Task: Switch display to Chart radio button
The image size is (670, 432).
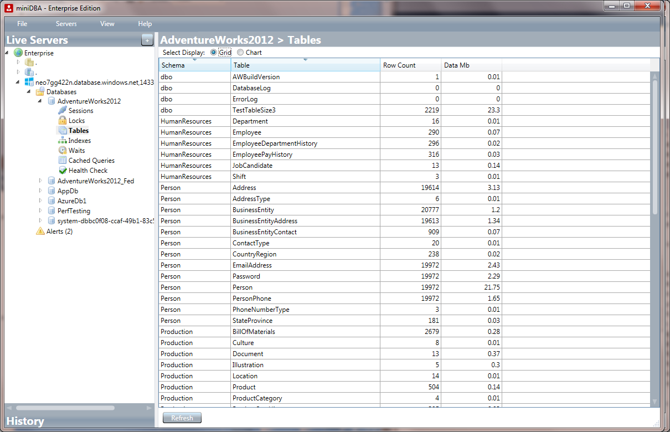Action: point(239,53)
